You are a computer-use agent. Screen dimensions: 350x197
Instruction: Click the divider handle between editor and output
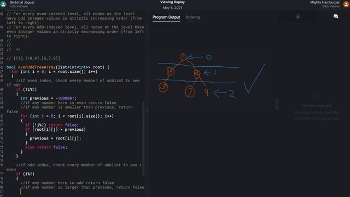tap(147, 109)
